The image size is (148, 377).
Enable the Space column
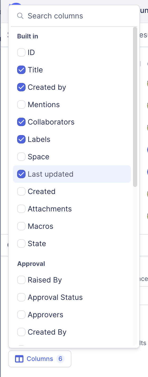21,157
